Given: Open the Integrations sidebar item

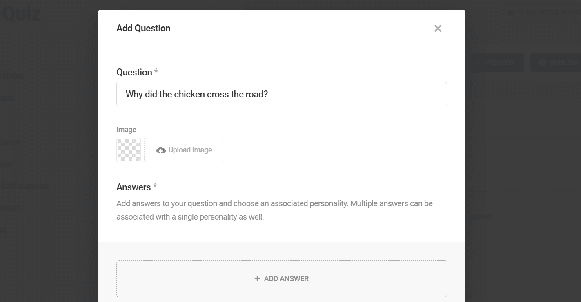Looking at the screenshot, I should click(x=10, y=207).
